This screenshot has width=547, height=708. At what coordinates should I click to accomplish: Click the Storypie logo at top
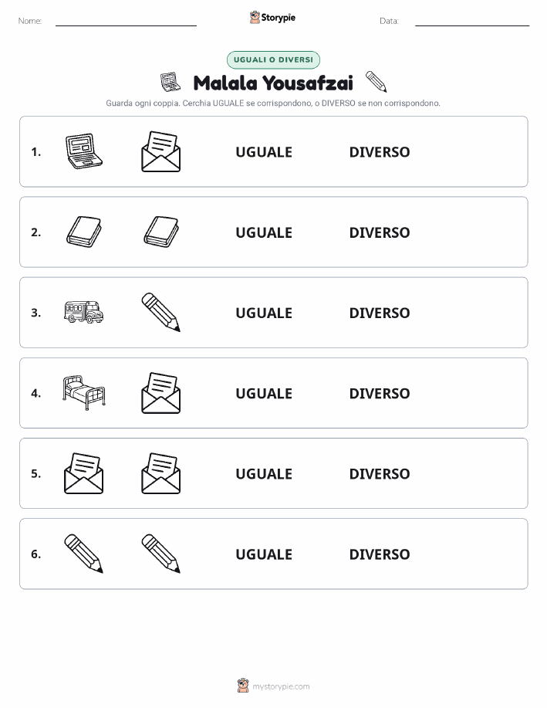[272, 18]
